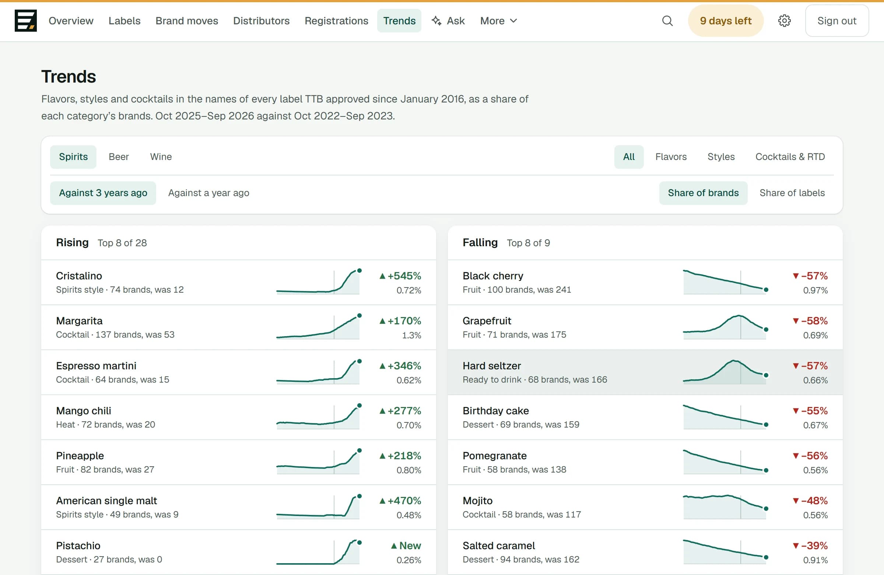The image size is (884, 575).
Task: Open the Salted caramel row
Action: pyautogui.click(x=645, y=552)
